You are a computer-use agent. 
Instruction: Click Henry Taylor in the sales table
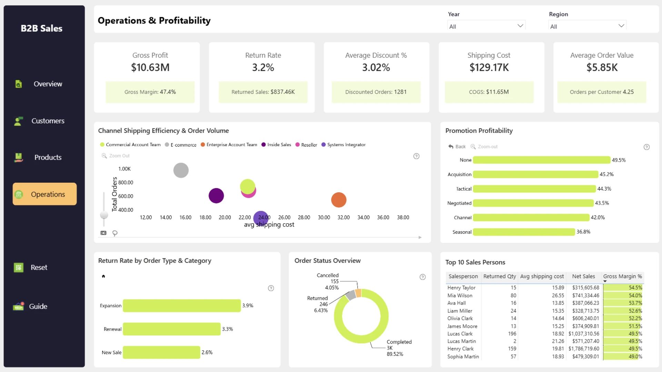pos(461,288)
